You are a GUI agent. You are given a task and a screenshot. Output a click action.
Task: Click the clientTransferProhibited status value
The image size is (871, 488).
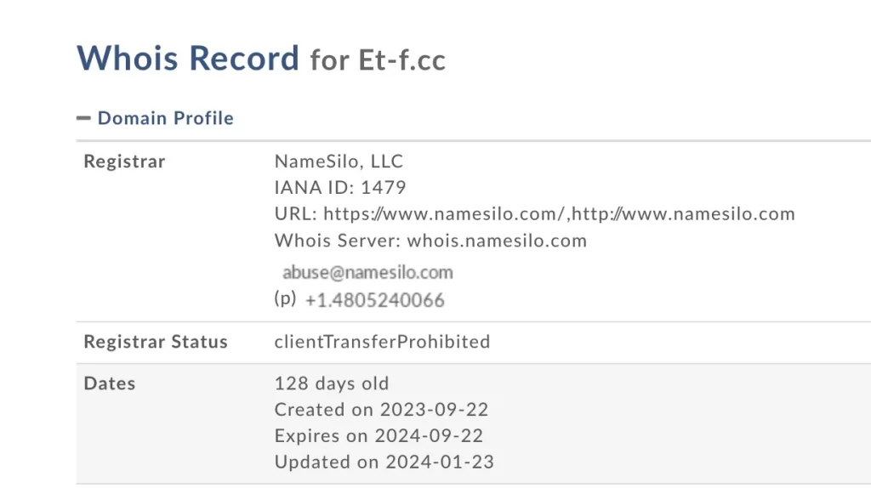tap(382, 342)
